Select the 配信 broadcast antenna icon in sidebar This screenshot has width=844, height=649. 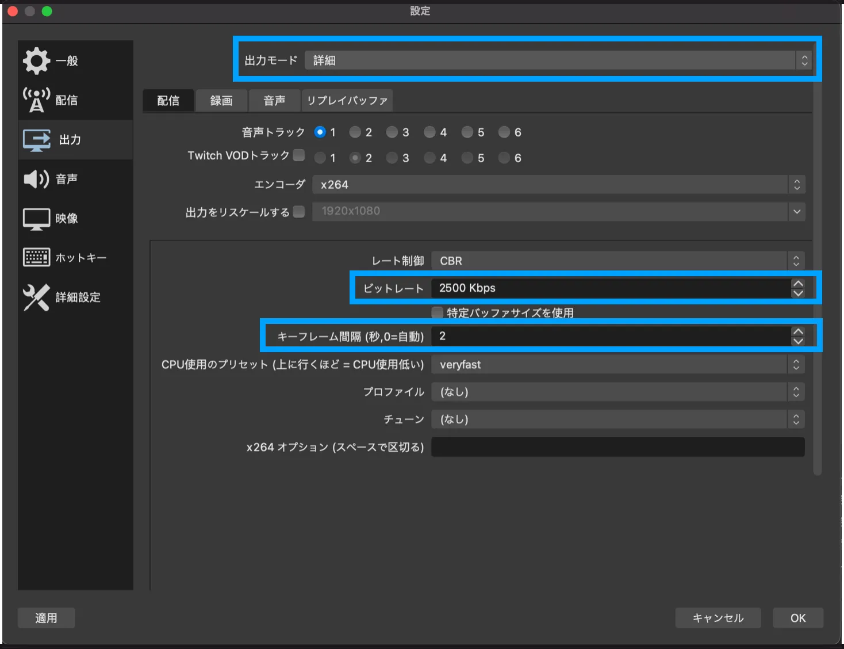tap(36, 100)
